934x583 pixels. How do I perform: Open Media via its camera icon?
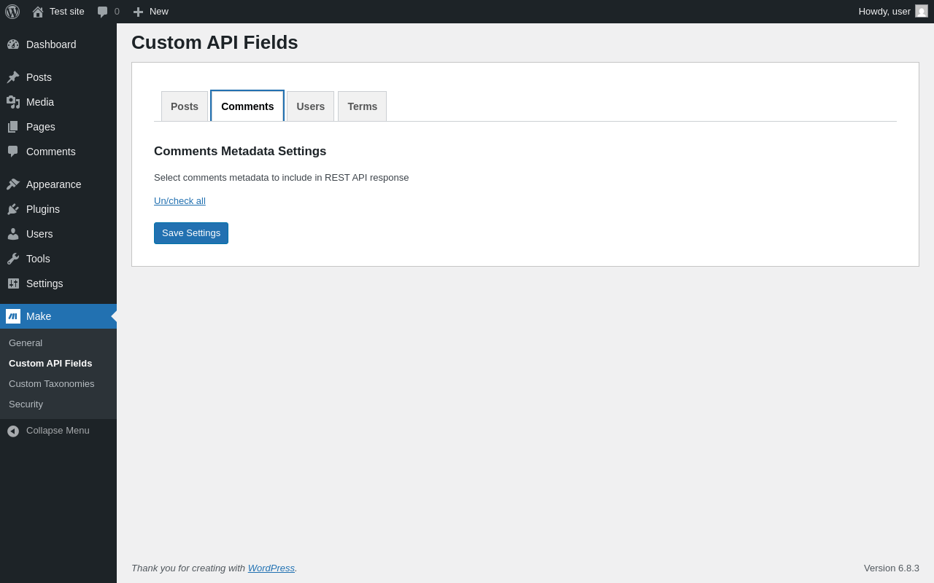(x=13, y=102)
